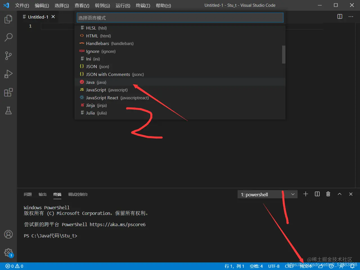Open the 转到(G) menu

point(102,5)
